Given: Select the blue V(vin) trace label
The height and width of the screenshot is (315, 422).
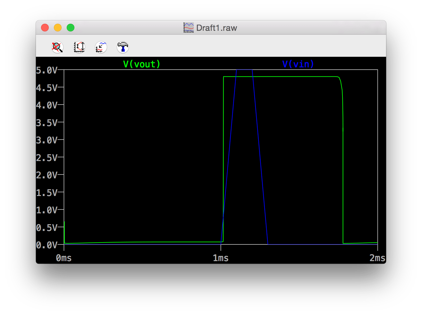Looking at the screenshot, I should coord(298,64).
